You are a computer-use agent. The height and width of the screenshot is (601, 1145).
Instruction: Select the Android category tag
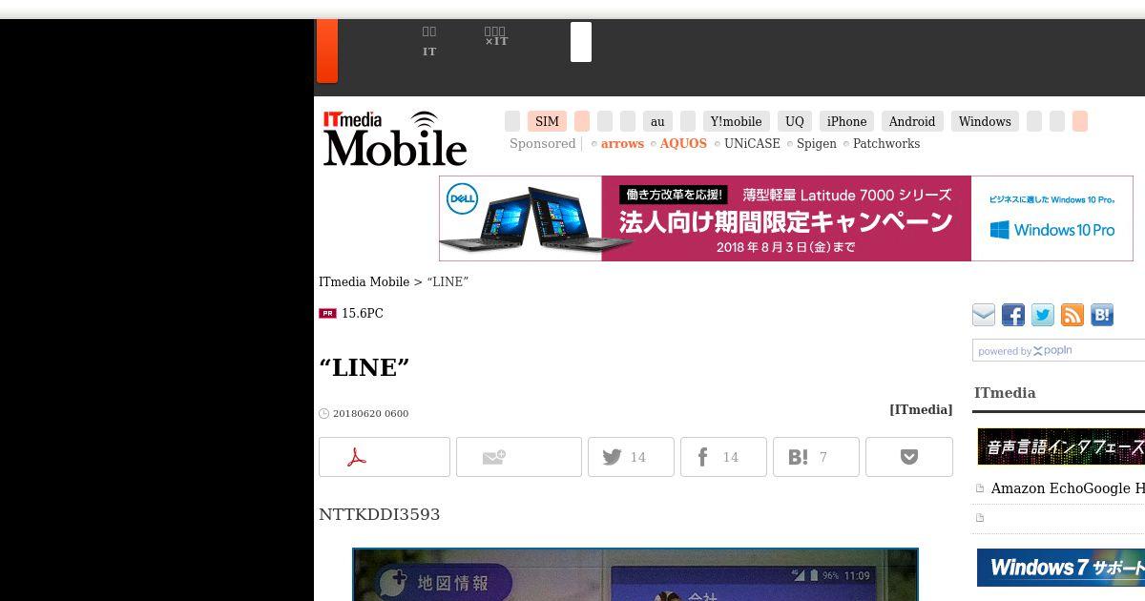(912, 121)
